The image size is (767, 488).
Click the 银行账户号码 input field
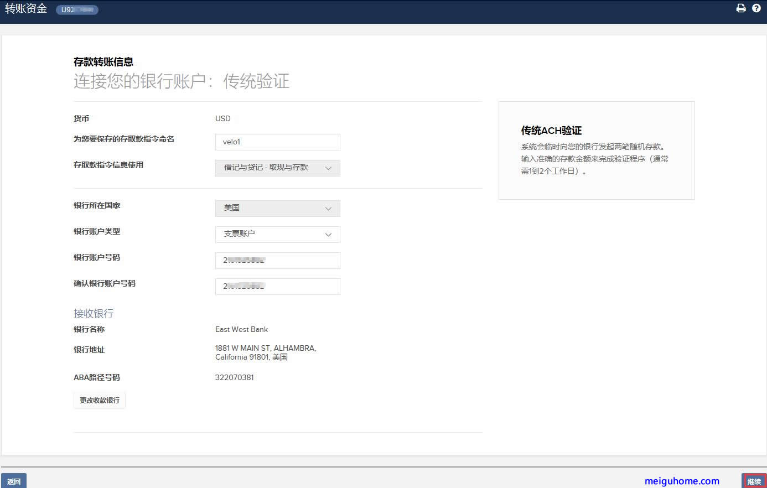click(x=278, y=261)
